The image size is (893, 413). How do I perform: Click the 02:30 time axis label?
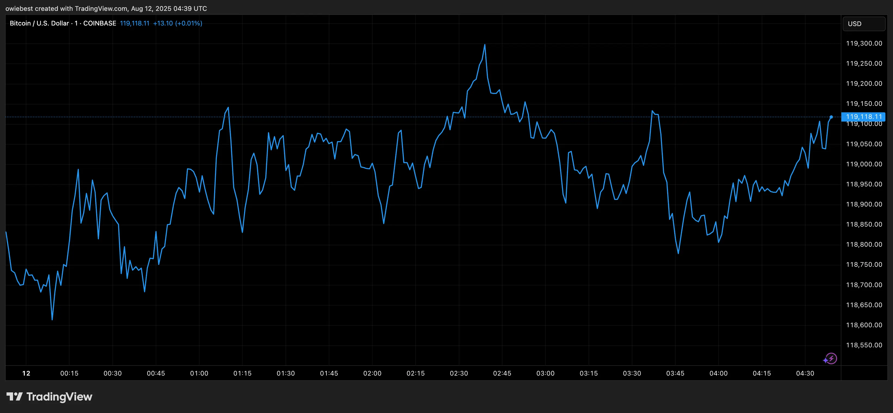[459, 373]
